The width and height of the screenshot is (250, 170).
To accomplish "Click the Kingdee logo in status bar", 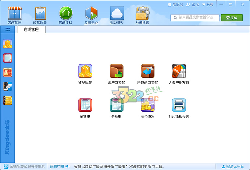I will pos(6,166).
